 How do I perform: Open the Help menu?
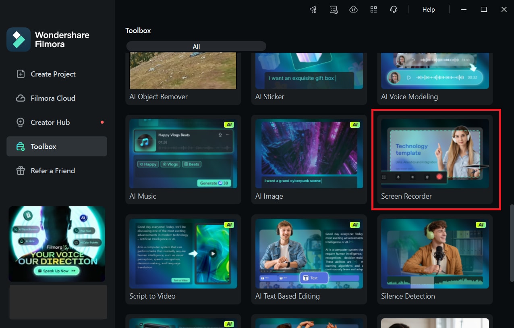point(429,9)
